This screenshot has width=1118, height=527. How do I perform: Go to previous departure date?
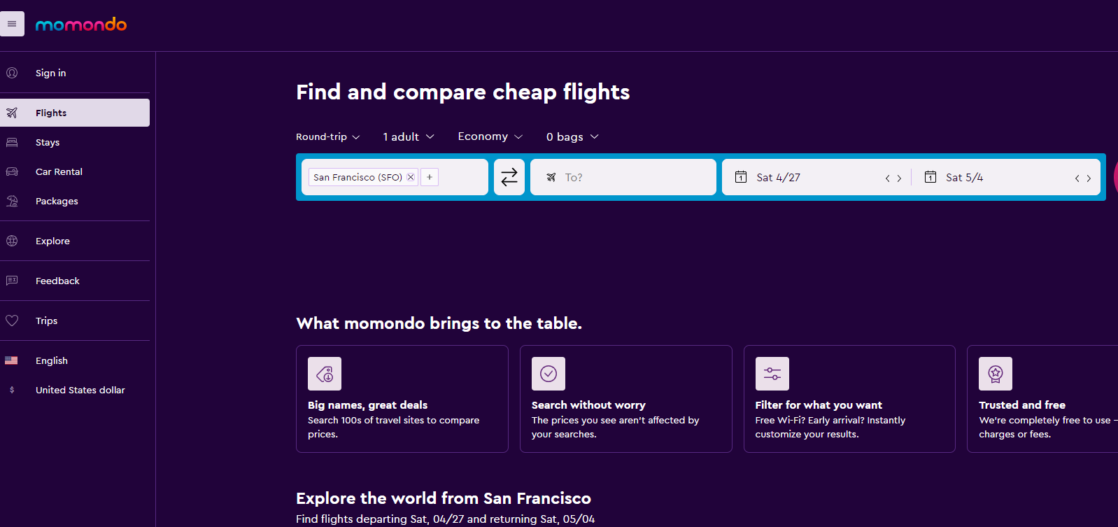(x=888, y=178)
